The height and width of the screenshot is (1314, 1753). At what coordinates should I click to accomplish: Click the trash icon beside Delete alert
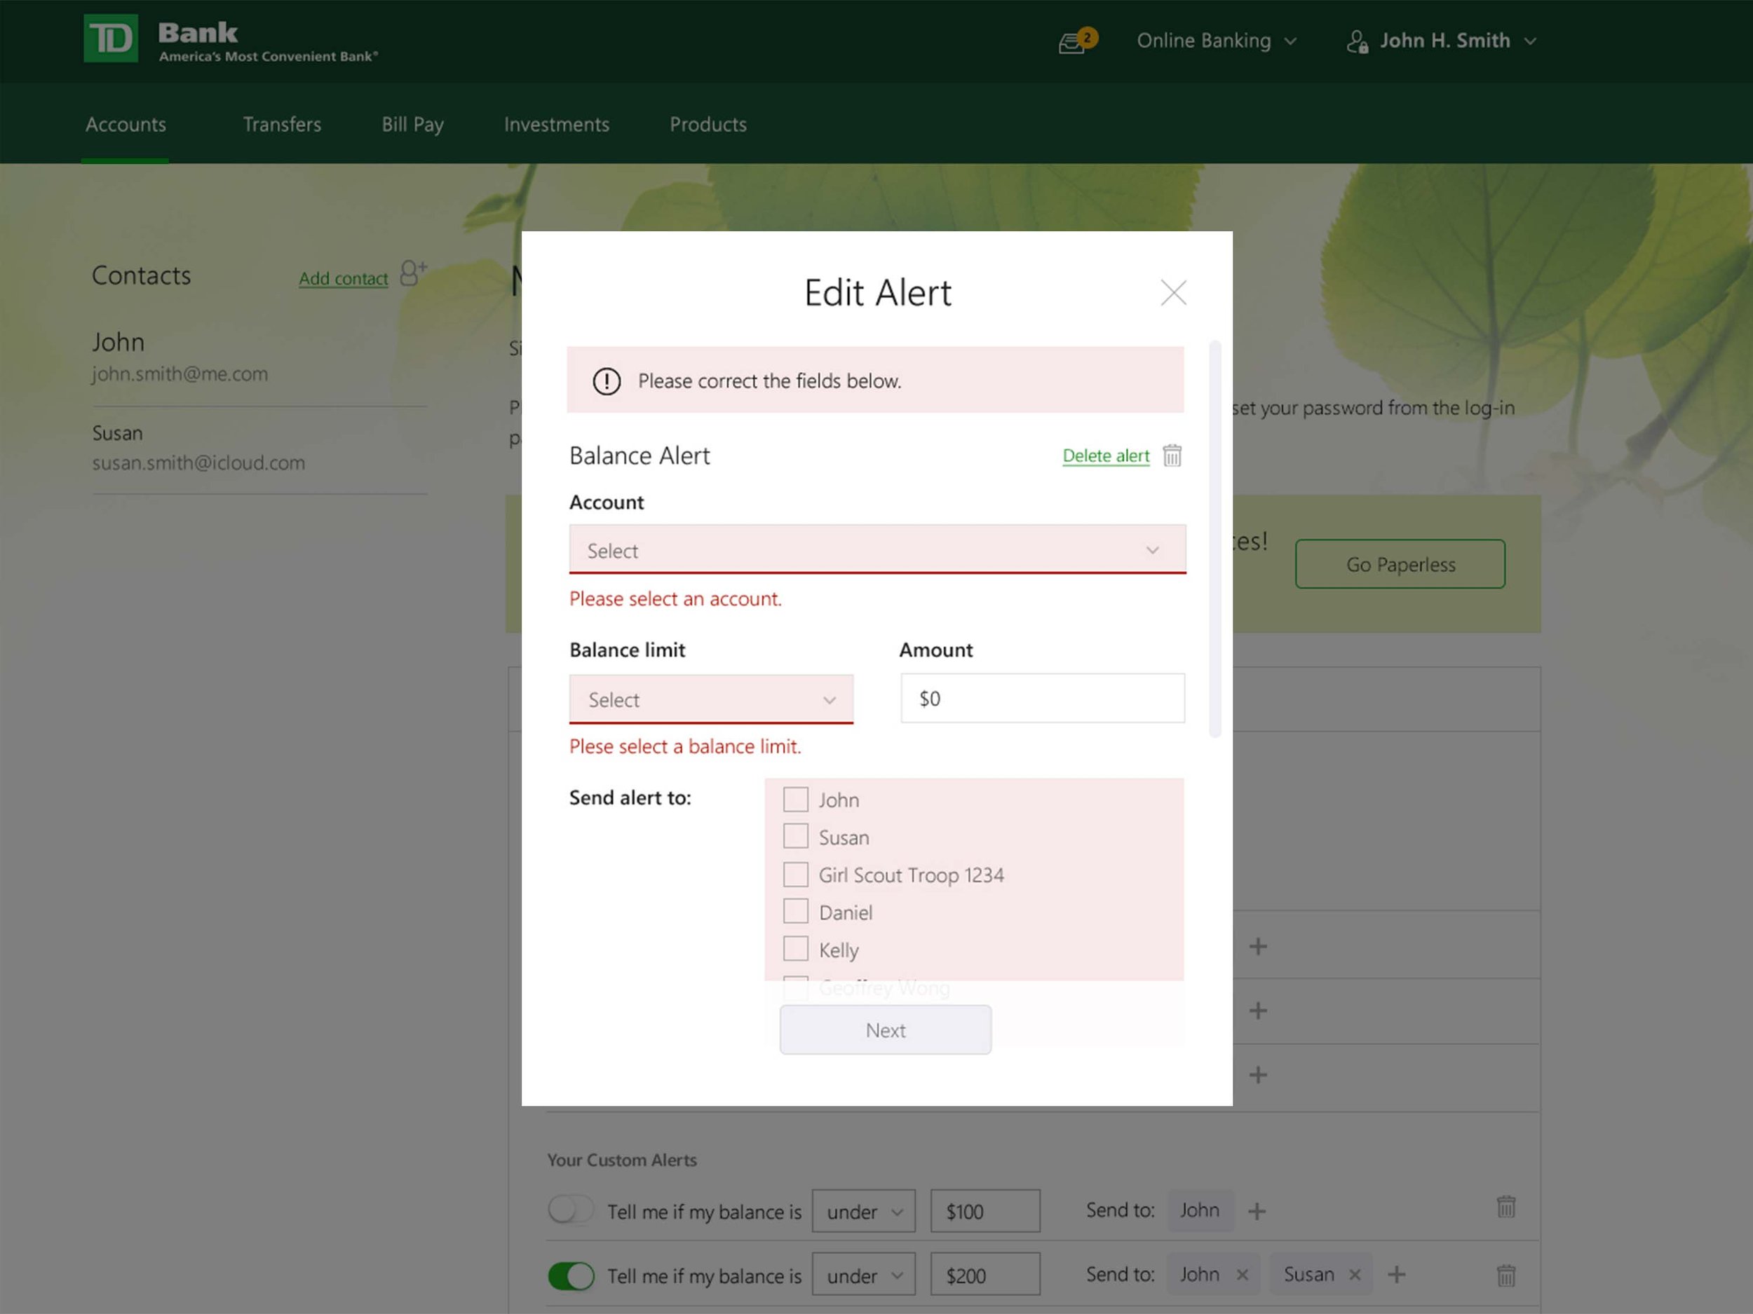point(1172,456)
